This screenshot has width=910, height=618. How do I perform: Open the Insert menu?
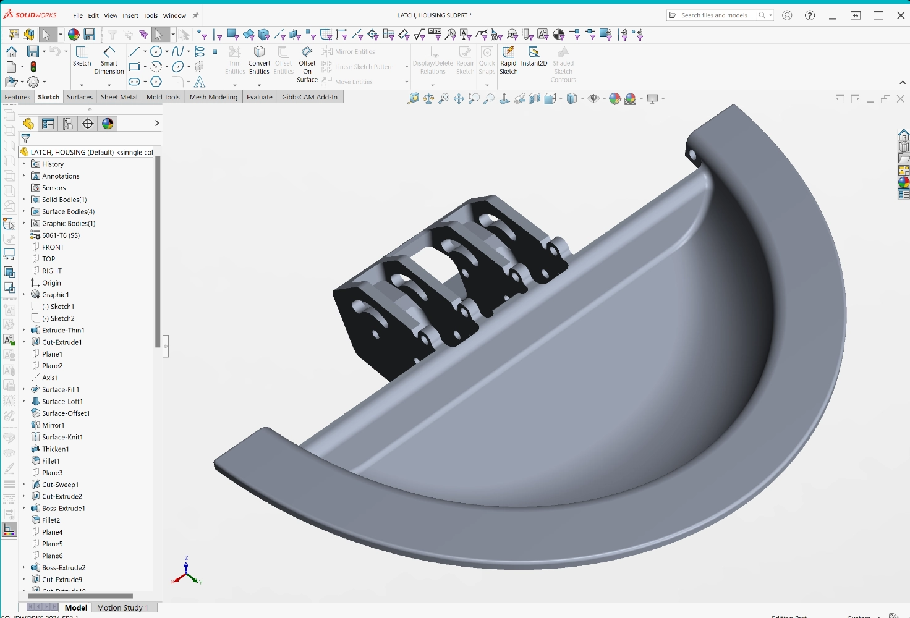click(x=130, y=15)
